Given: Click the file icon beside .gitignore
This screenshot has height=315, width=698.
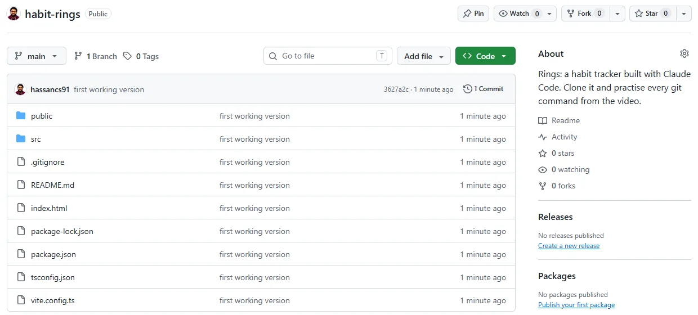Looking at the screenshot, I should (21, 162).
